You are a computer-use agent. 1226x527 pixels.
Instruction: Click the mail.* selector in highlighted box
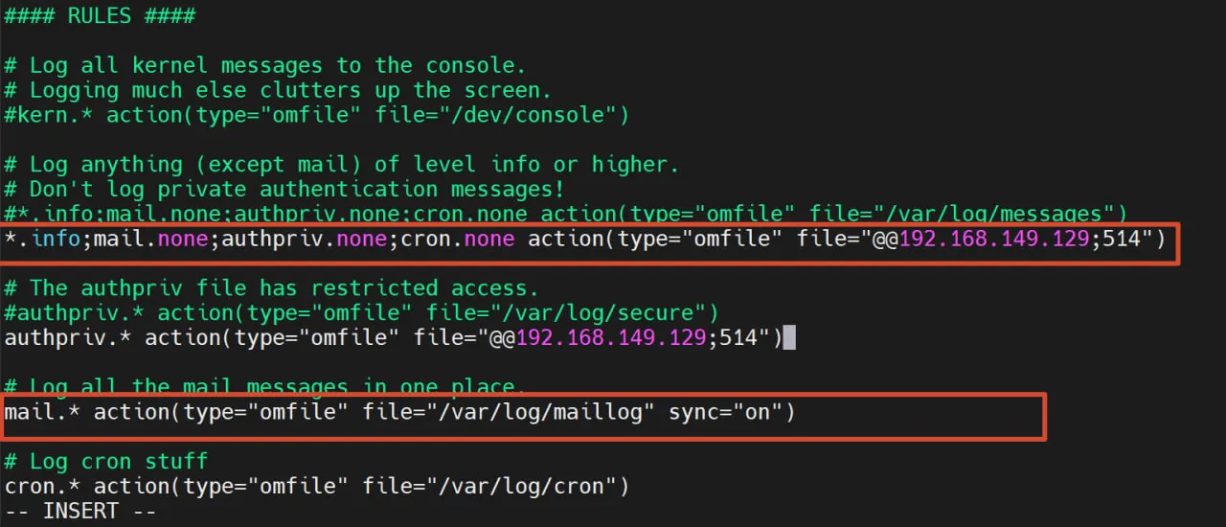tap(42, 412)
